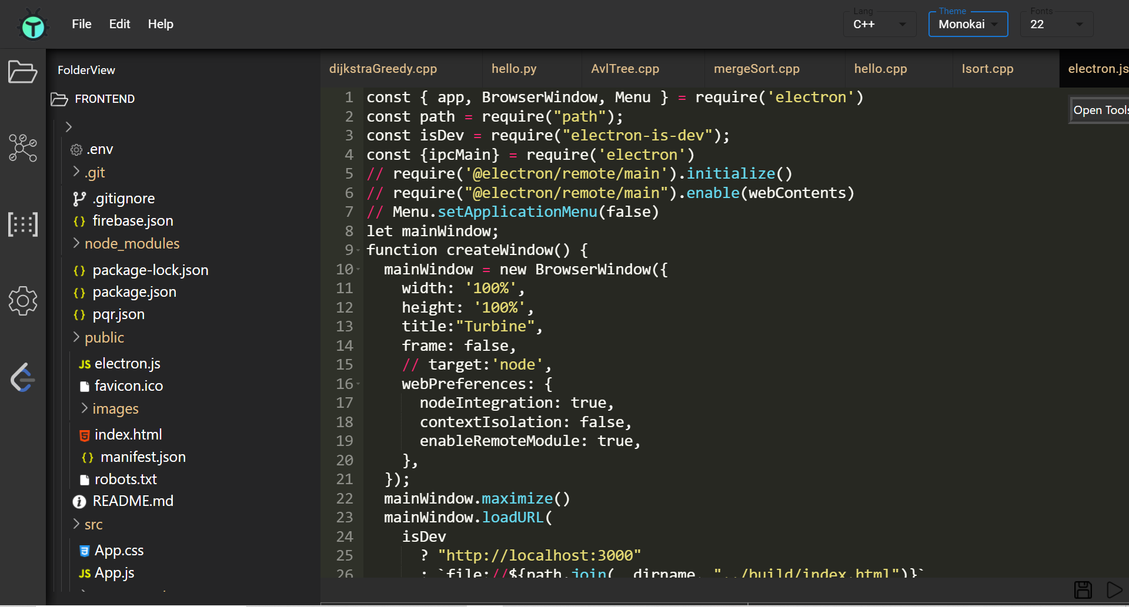The image size is (1129, 607).
Task: Click the Turbine bug logo icon
Action: [33, 25]
